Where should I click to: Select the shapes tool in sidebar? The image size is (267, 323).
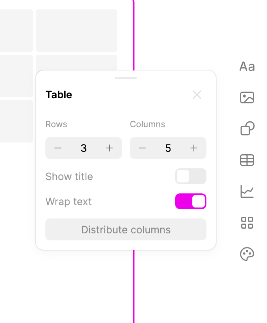(x=247, y=129)
